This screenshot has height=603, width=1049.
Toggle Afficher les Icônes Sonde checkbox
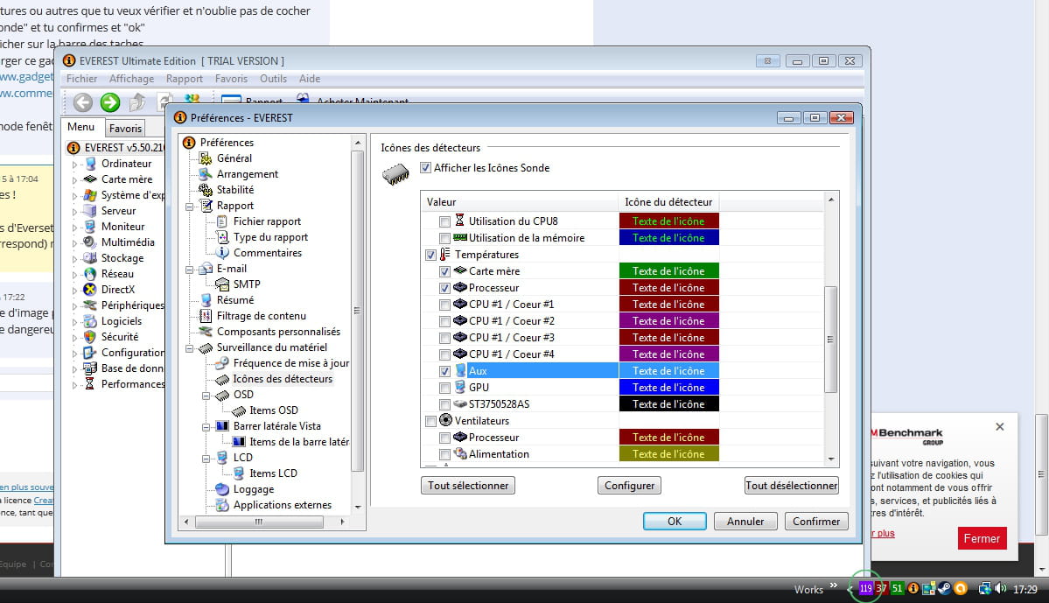425,168
